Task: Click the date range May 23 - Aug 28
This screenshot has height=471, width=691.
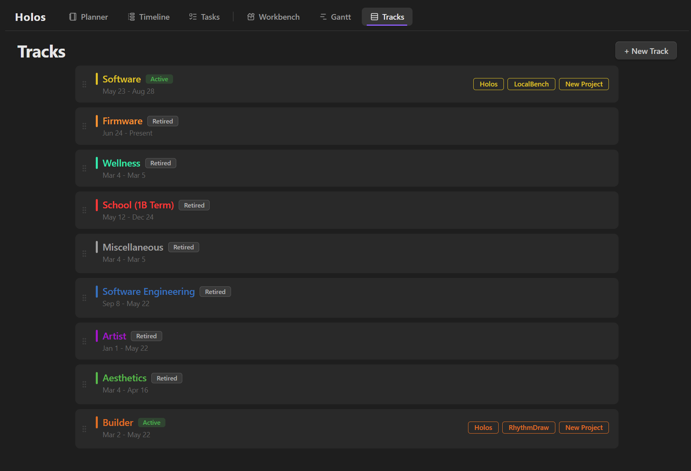Action: point(128,91)
